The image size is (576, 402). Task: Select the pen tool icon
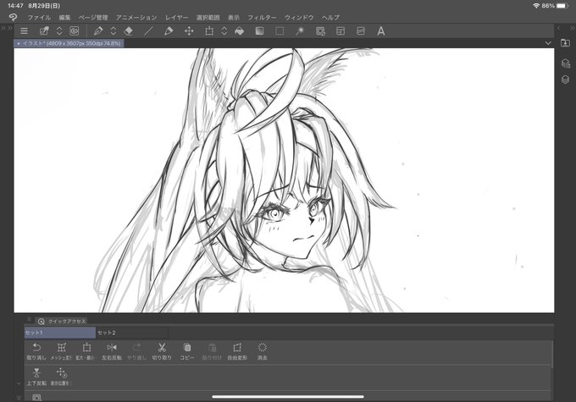[98, 31]
